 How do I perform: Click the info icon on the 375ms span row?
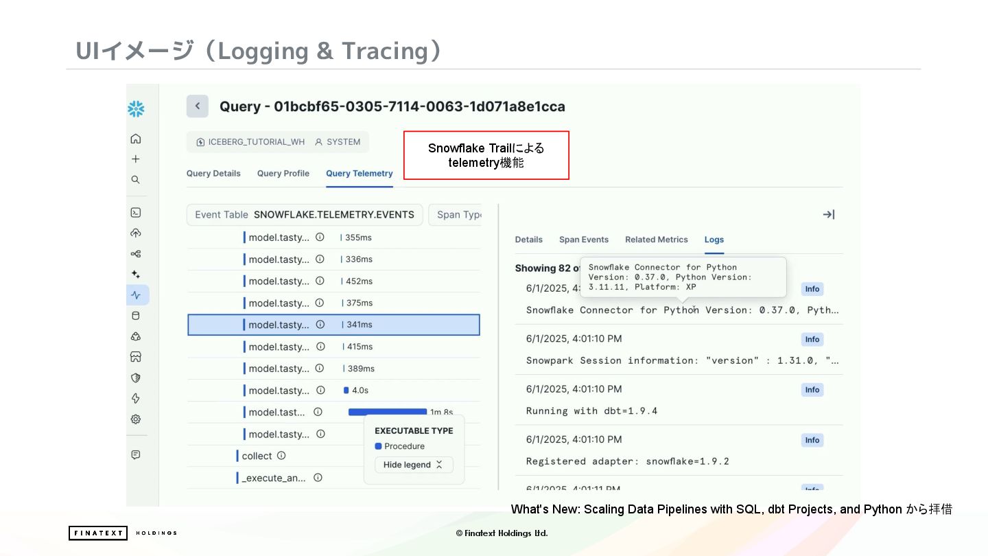click(320, 303)
